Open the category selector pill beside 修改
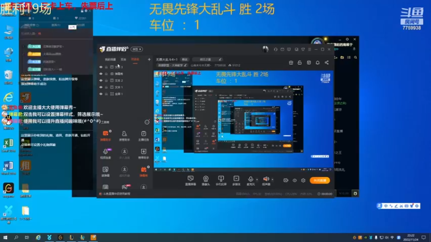431x242 pixels. click(x=207, y=59)
